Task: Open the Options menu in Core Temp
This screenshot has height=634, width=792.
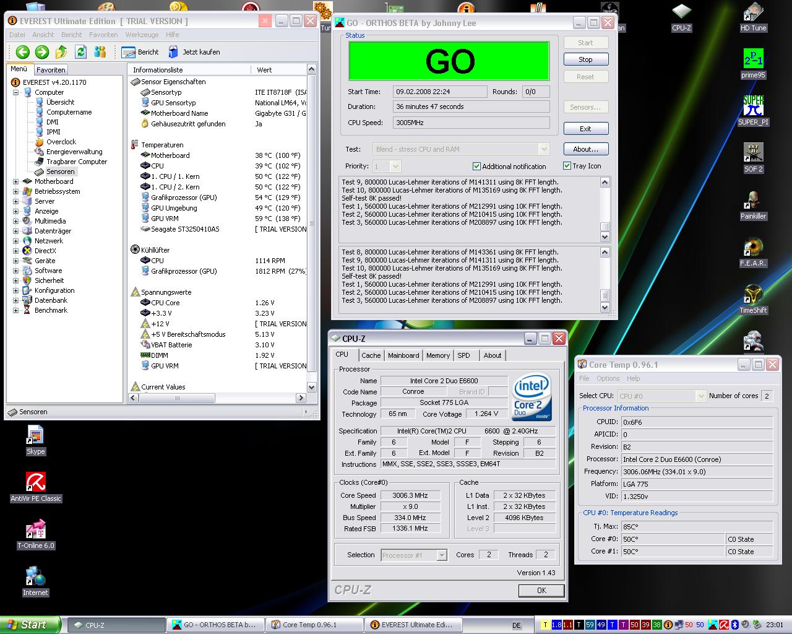Action: [608, 378]
